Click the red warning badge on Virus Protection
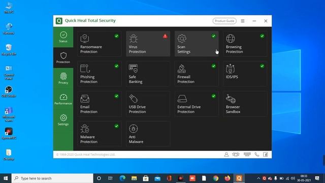 [165, 36]
